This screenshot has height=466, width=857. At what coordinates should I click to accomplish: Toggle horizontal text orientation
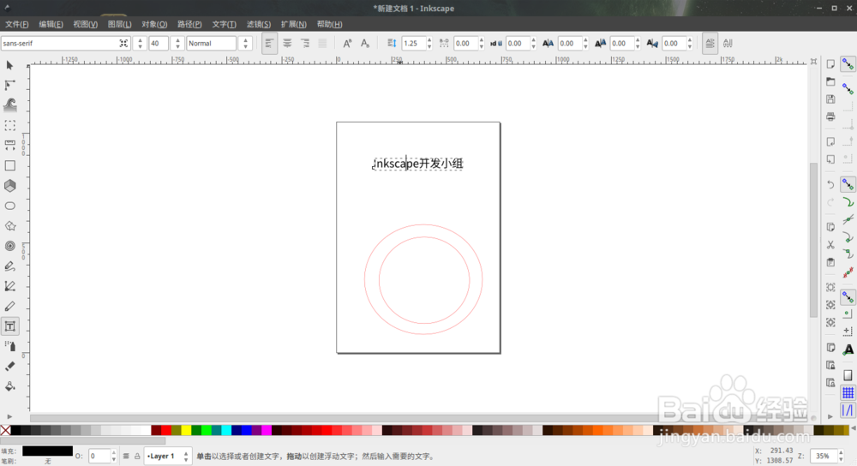(710, 43)
